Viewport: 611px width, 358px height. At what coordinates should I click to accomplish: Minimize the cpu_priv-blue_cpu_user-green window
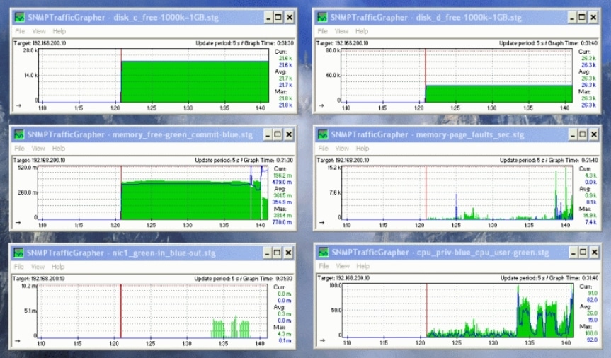(x=573, y=253)
